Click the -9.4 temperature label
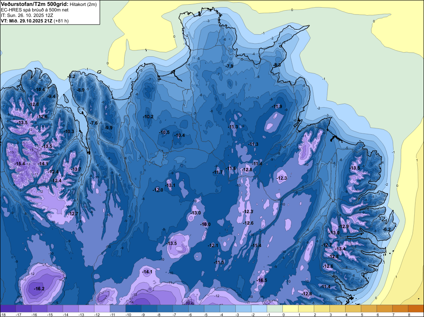 [x=51, y=96]
